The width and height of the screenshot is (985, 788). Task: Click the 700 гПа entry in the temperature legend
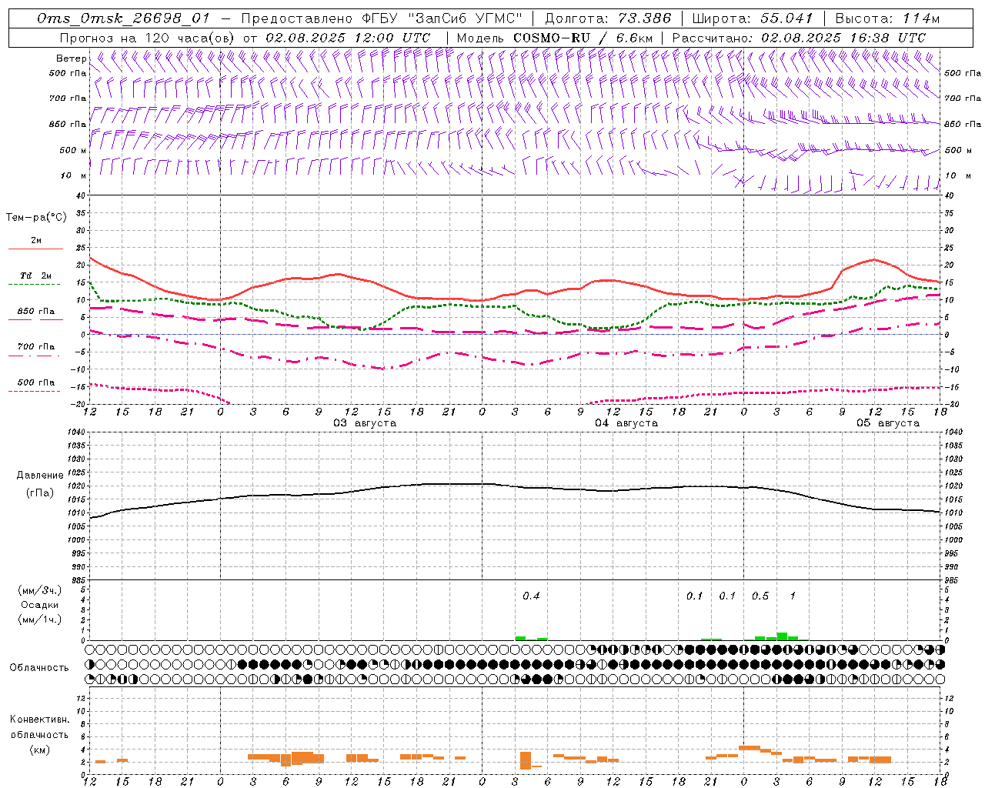pos(36,347)
